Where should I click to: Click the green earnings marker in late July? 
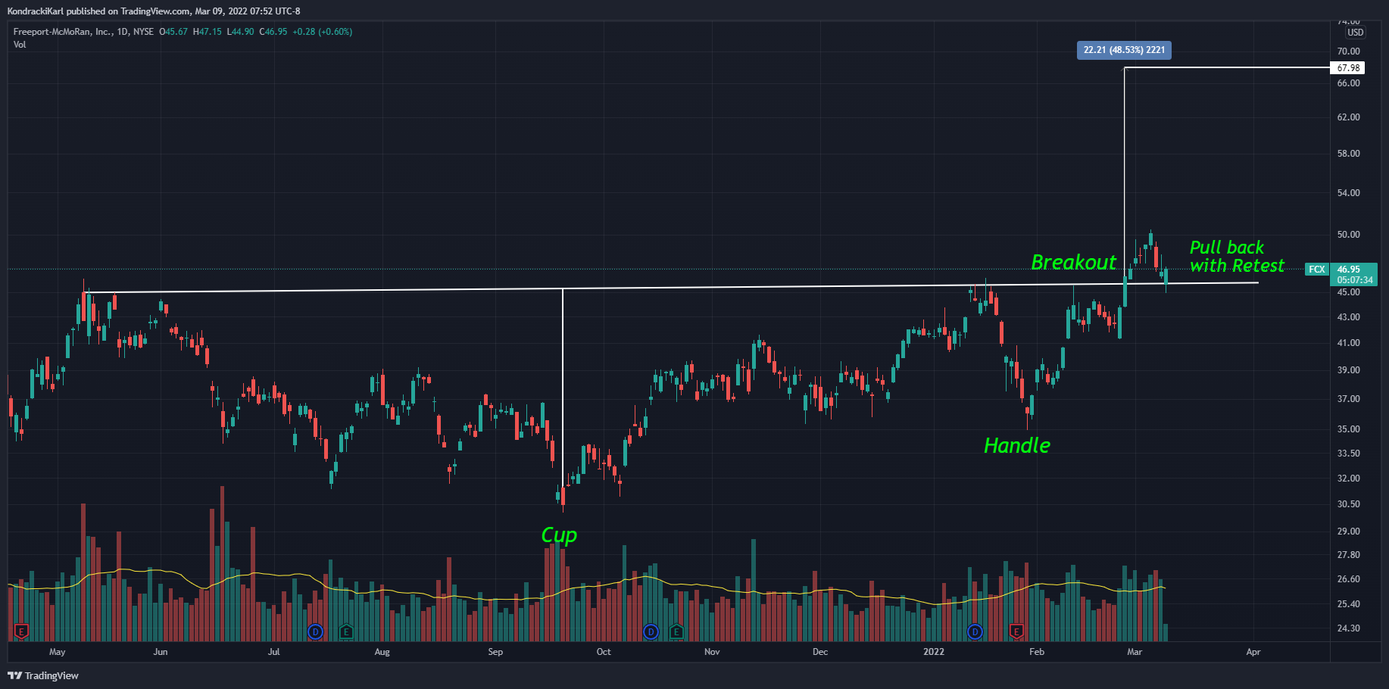pos(346,631)
